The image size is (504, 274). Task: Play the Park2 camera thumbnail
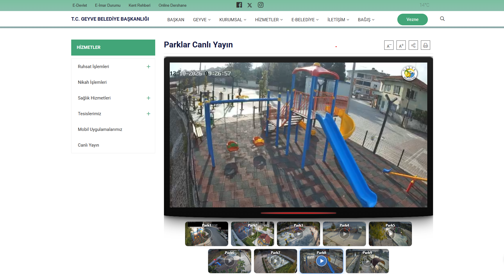tap(253, 234)
